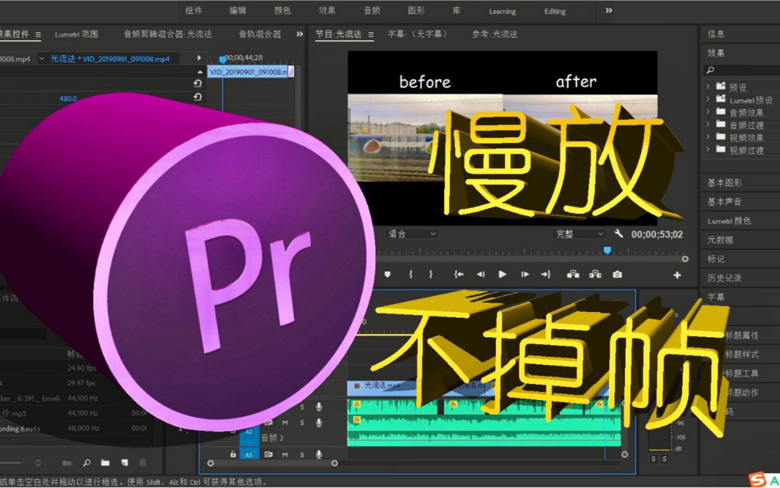
Task: Click A2 voice-over microphone icon
Action: [x=319, y=423]
